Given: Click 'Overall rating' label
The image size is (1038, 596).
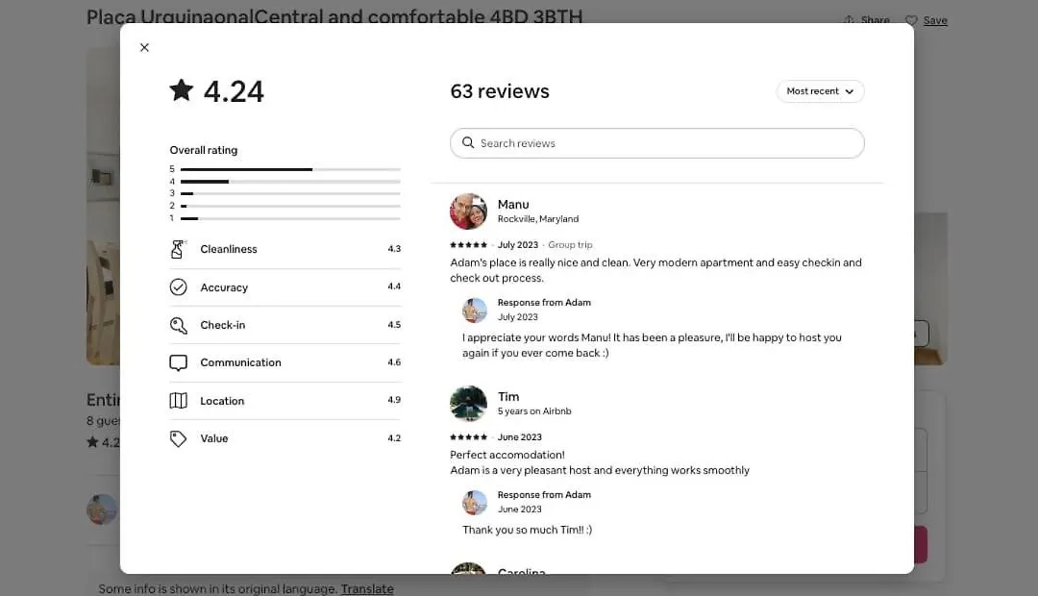Looking at the screenshot, I should (x=203, y=150).
